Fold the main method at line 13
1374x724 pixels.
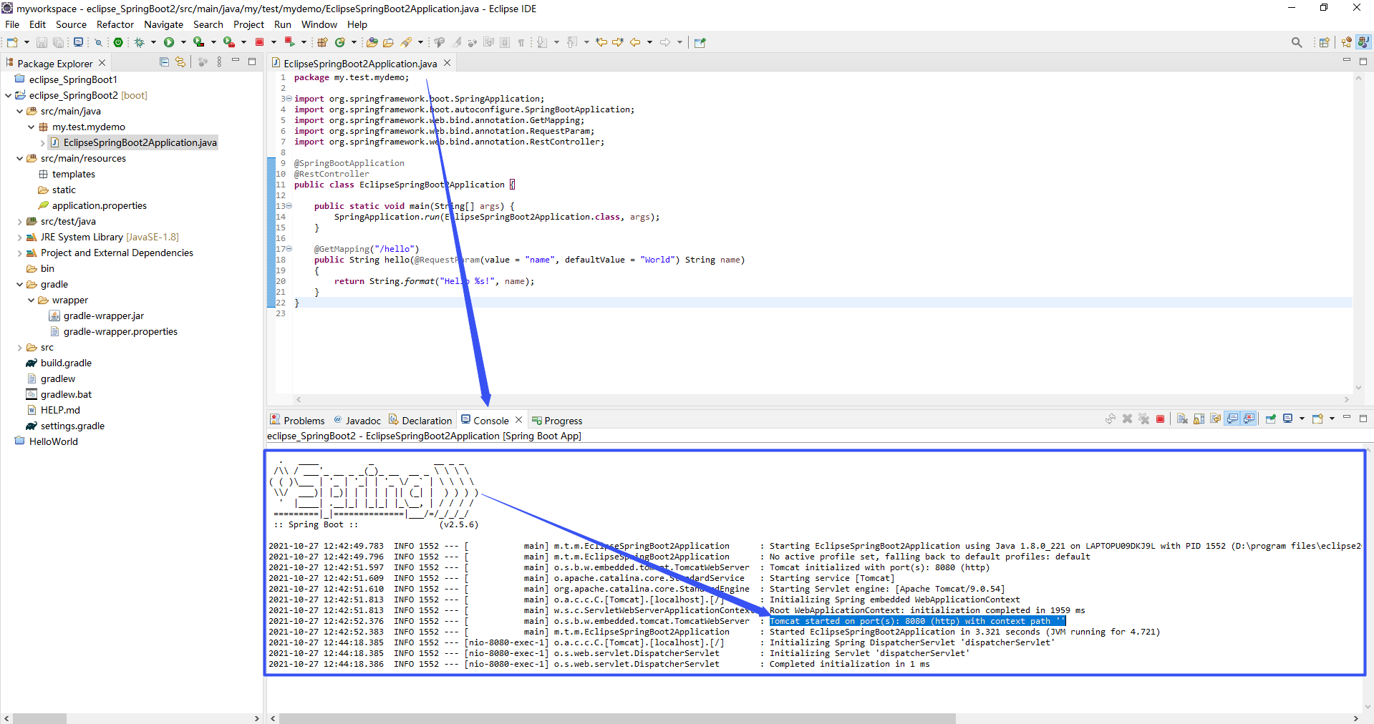(289, 206)
